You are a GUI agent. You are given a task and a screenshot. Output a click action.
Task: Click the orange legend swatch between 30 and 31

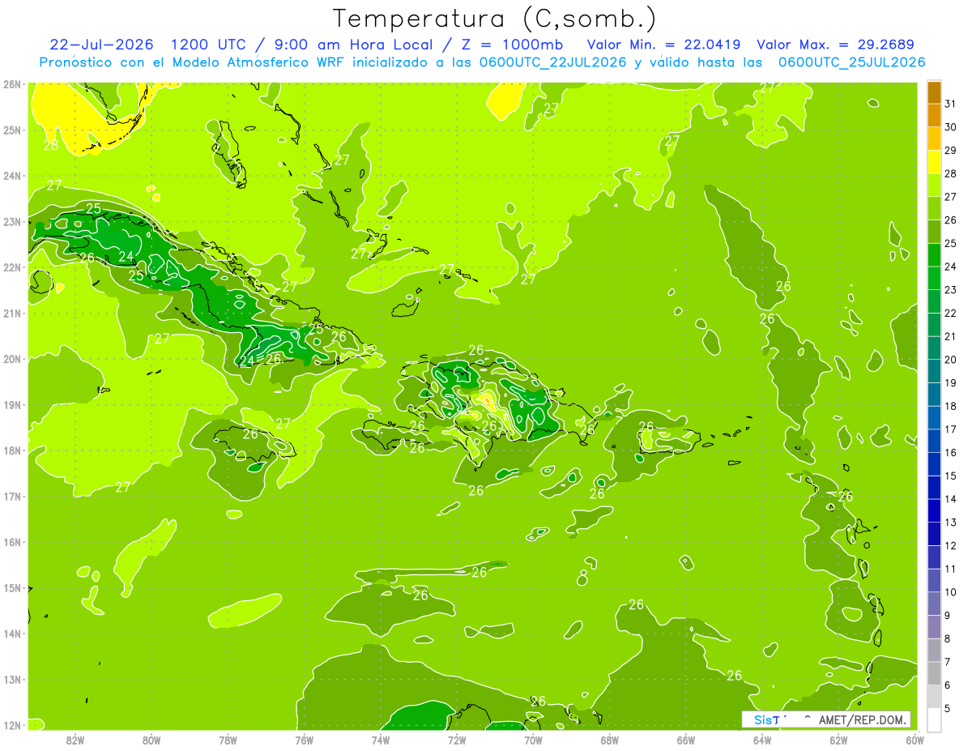934,115
